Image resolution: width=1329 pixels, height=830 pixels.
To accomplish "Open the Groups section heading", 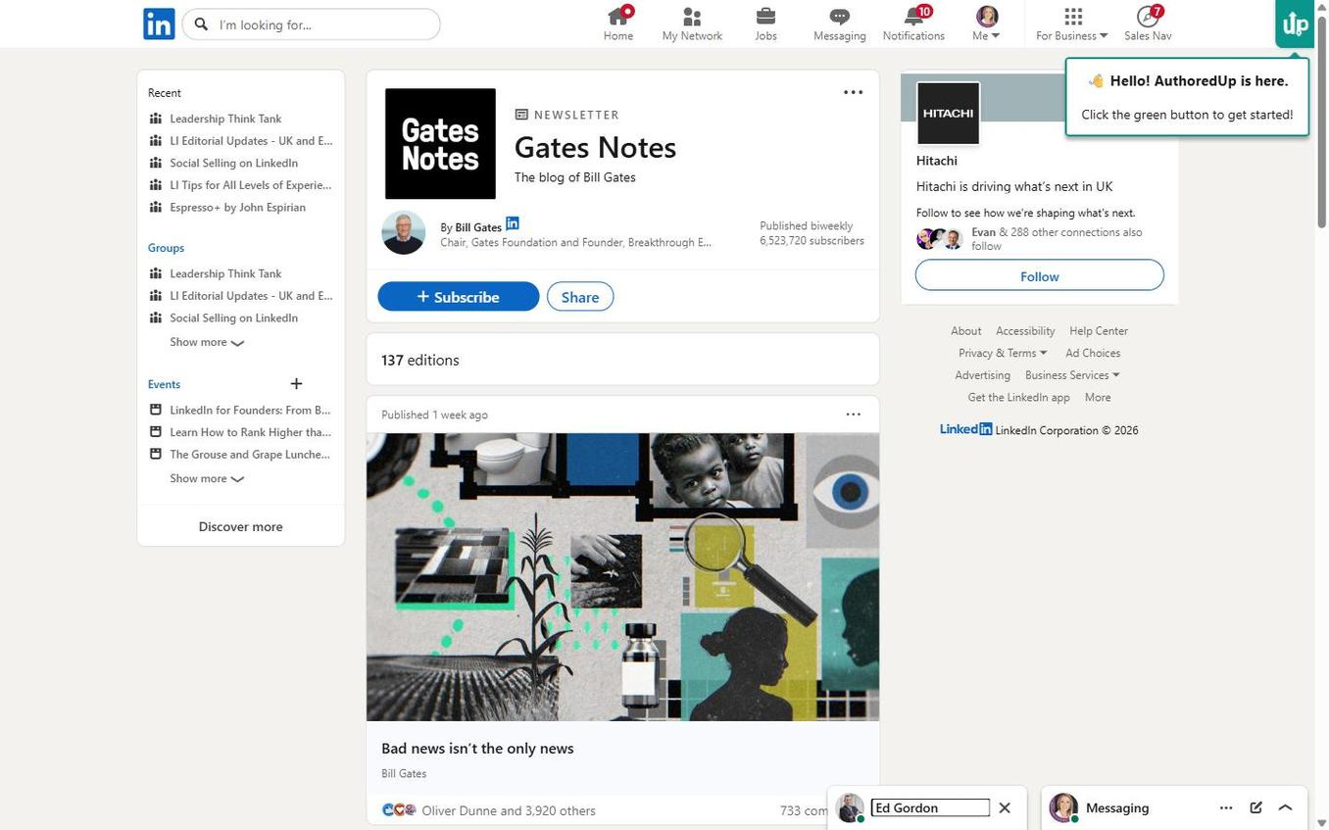I will (x=166, y=248).
